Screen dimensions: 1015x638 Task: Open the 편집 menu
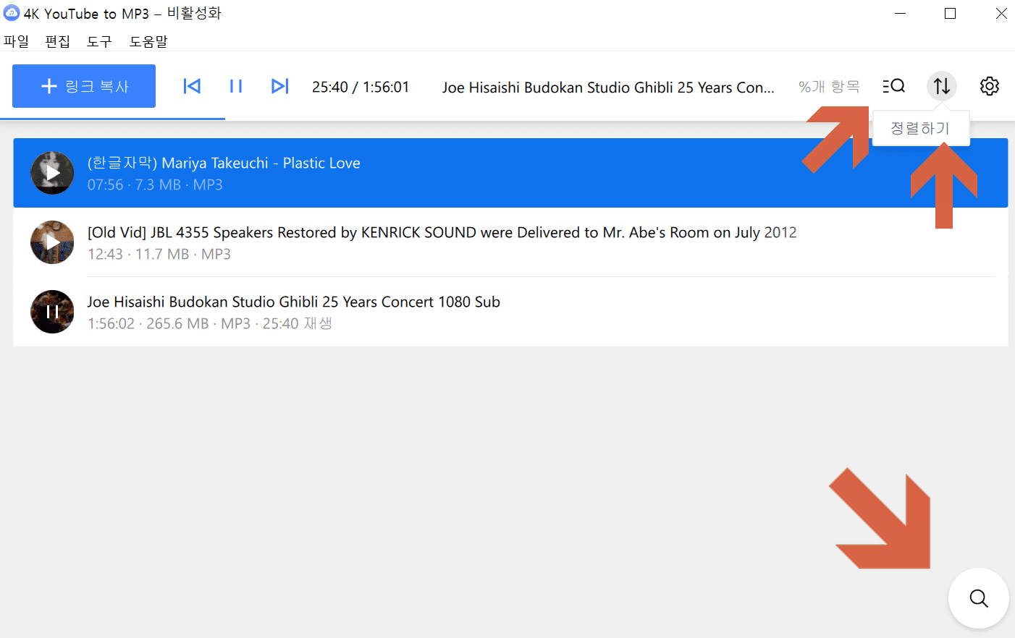[x=57, y=41]
